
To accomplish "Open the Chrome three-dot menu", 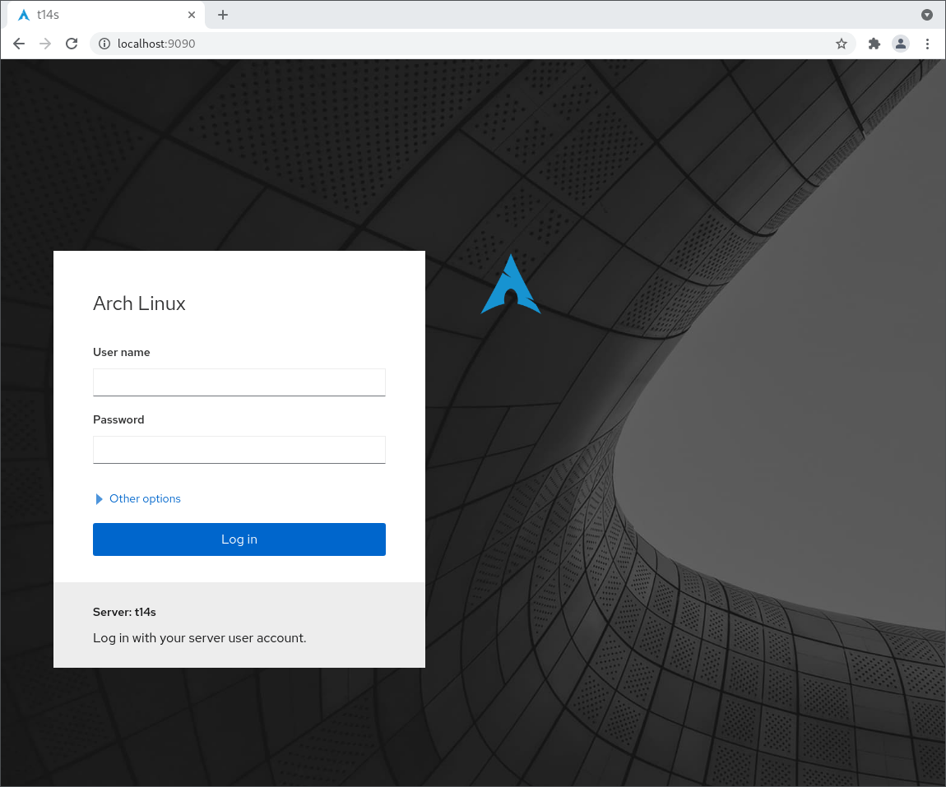I will pos(928,44).
